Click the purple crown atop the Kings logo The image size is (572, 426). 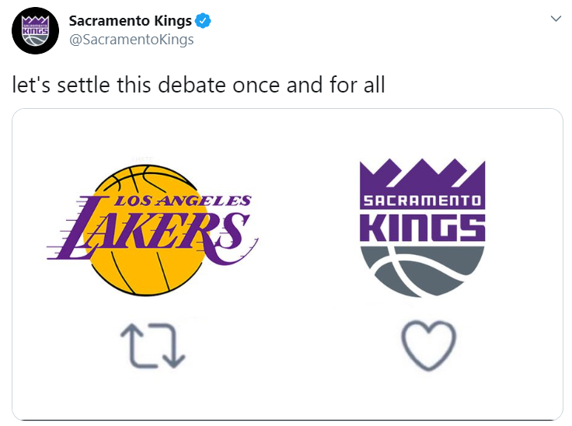point(422,173)
